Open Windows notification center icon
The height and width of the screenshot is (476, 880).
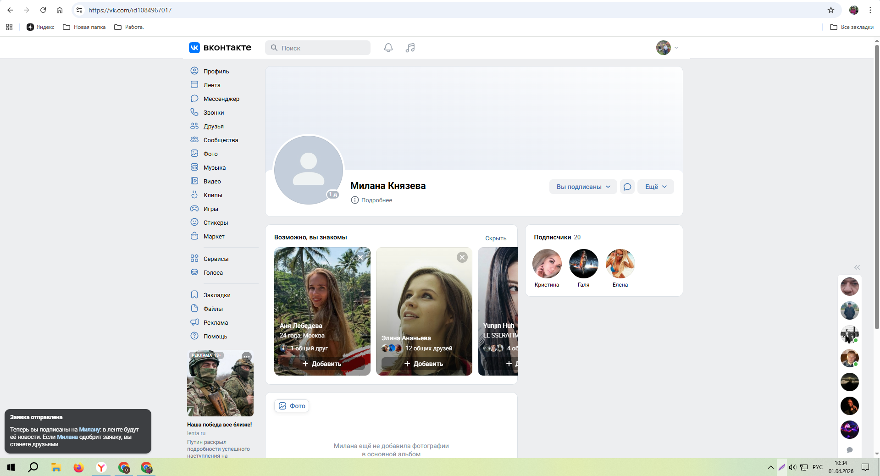(x=865, y=467)
